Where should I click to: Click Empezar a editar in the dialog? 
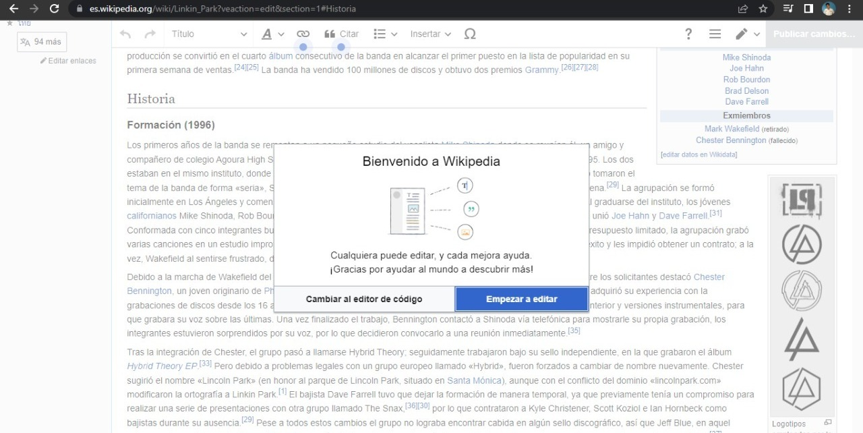coord(521,299)
